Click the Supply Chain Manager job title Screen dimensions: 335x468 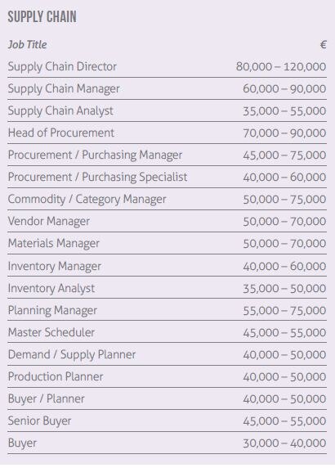tap(64, 88)
